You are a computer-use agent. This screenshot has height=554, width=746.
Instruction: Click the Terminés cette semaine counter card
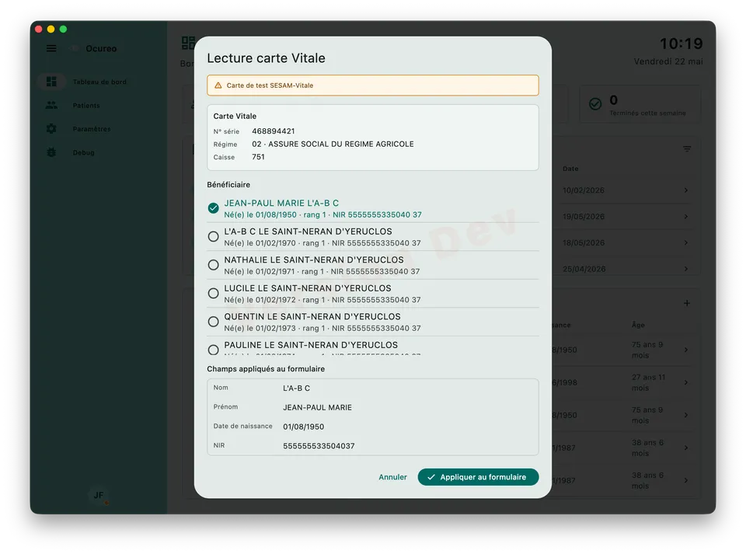click(640, 105)
